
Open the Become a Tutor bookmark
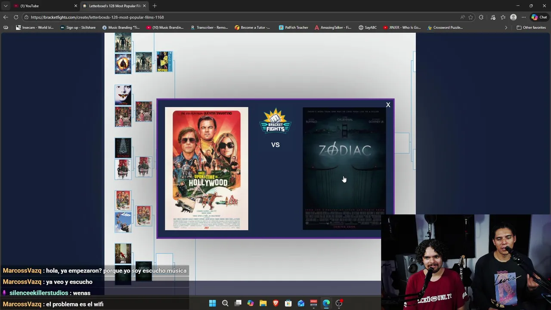252,28
